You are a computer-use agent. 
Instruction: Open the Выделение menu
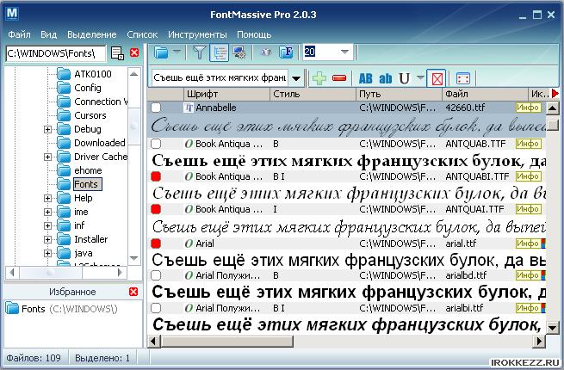pos(92,34)
